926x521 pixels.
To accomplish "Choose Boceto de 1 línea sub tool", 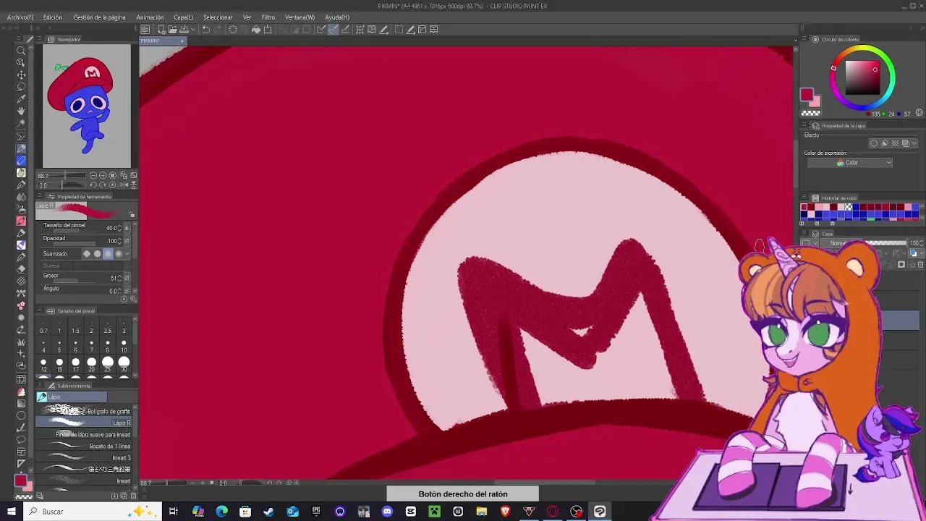I will [85, 446].
